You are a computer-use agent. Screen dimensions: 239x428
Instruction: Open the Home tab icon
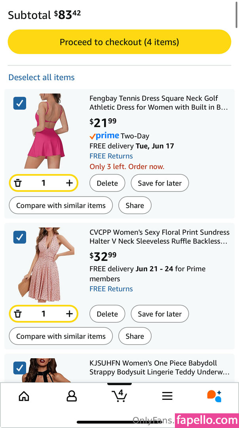24,396
